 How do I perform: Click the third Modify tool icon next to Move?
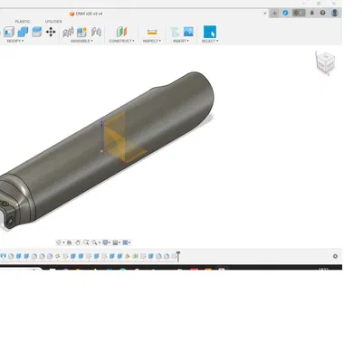click(37, 32)
